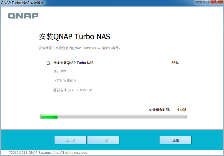Click the 请耐心等待 description sentence
Image resolution: width=224 pixels, height=156 pixels.
pyautogui.click(x=80, y=48)
